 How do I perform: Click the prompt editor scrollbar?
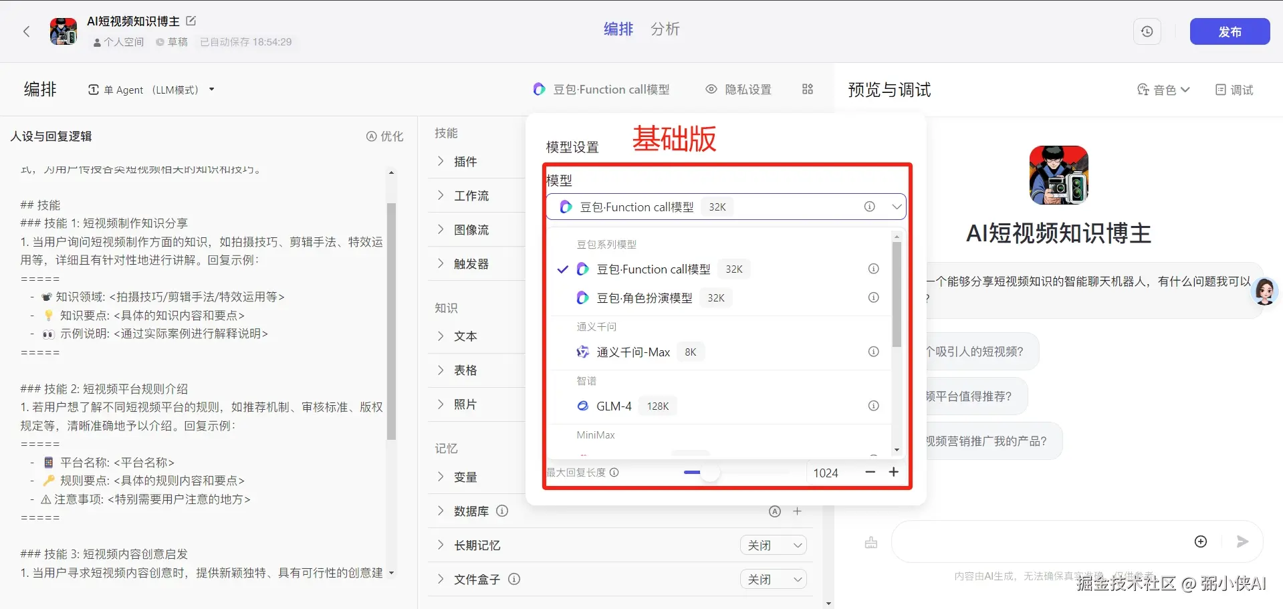point(391,321)
